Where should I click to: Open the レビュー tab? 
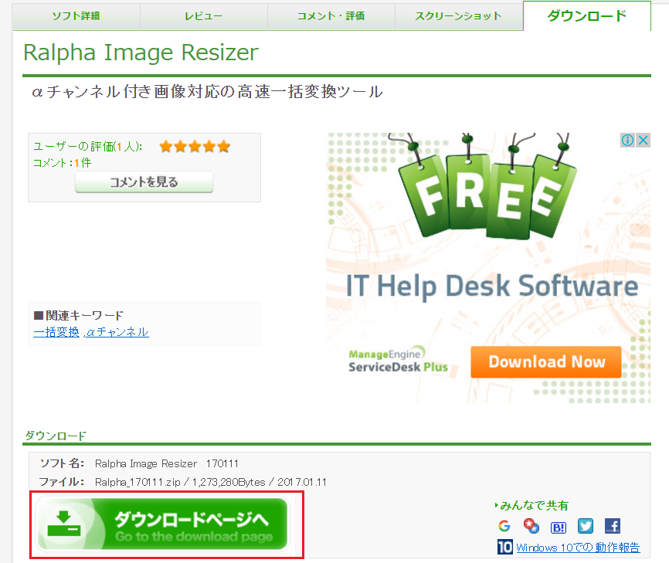pos(203,15)
